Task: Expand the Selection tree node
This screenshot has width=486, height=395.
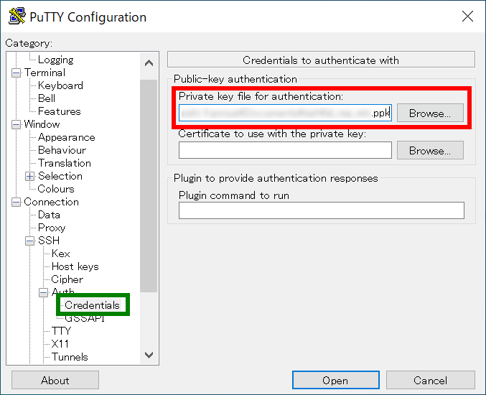Action: click(x=29, y=177)
